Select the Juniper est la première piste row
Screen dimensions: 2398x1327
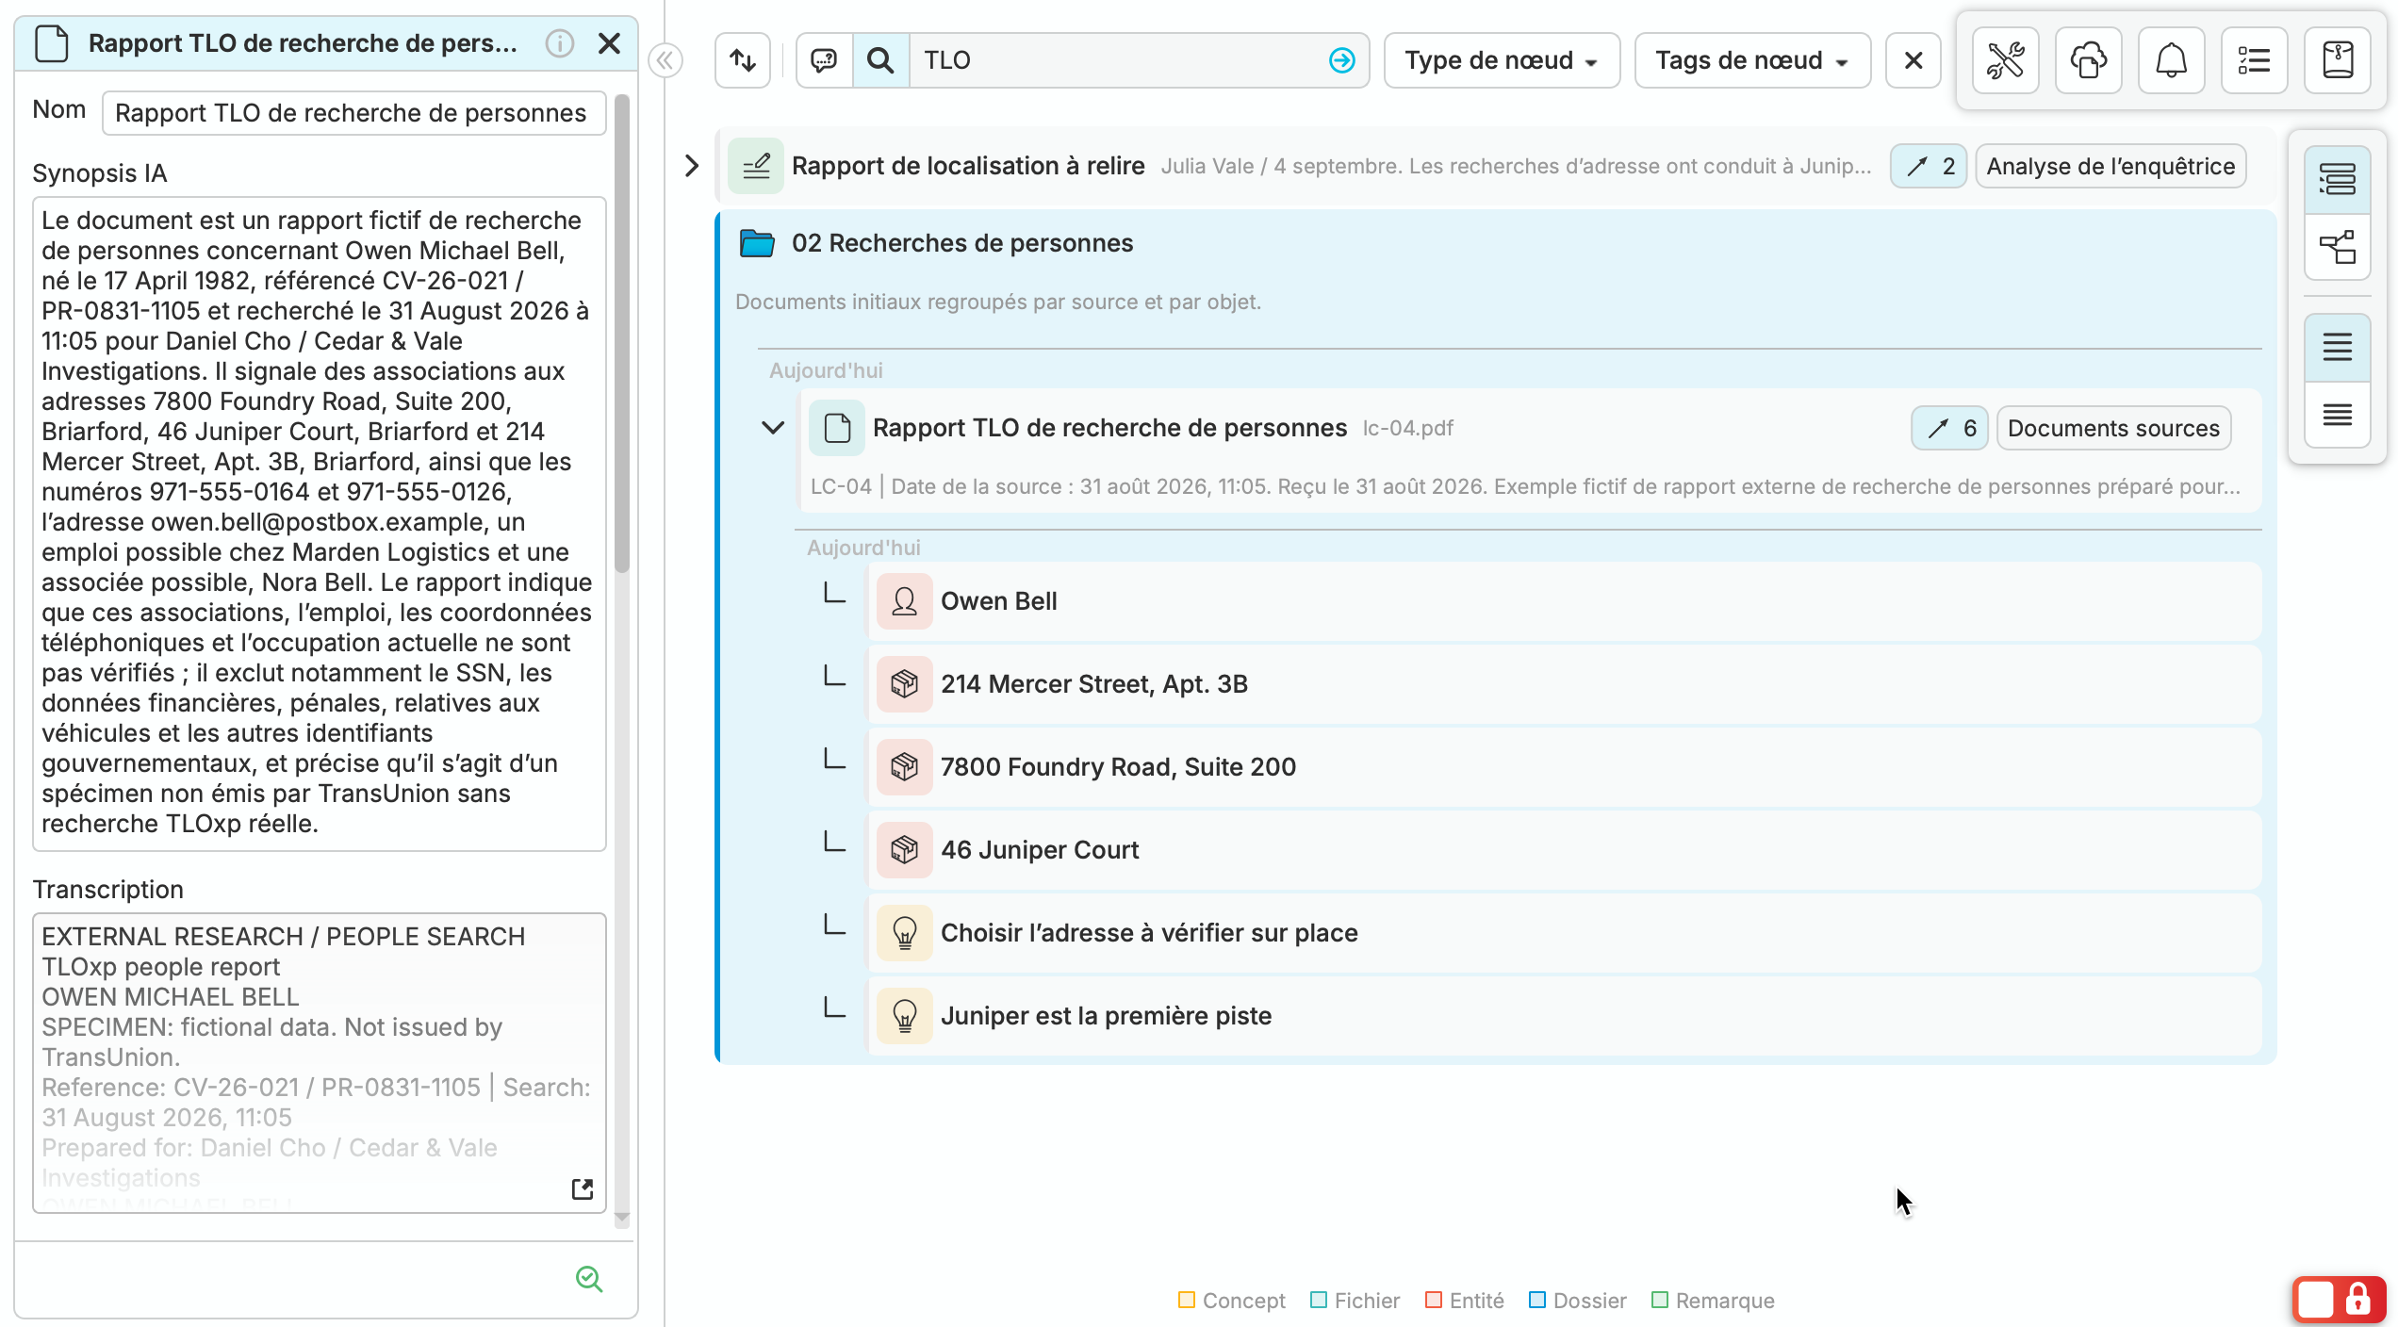1563,1016
